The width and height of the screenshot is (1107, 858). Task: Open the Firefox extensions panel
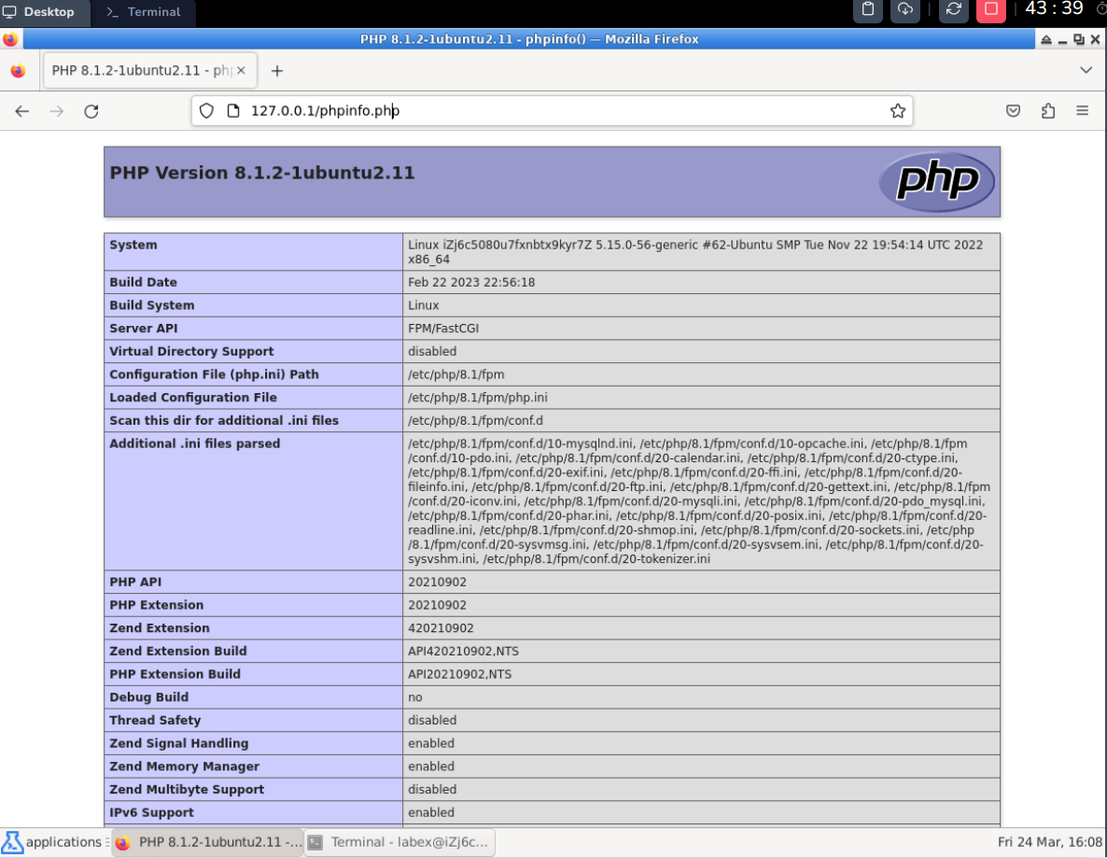[1047, 110]
